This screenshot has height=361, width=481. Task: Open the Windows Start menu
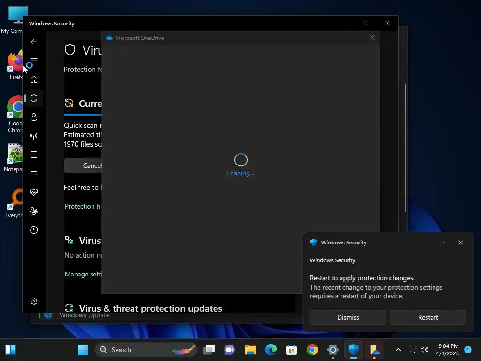pos(83,350)
